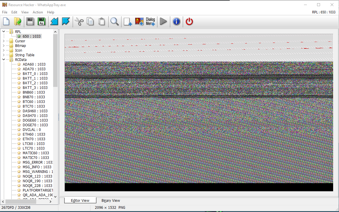
Task: Click the star icon beside NOQR_228
Action: pyautogui.click(x=19, y=186)
